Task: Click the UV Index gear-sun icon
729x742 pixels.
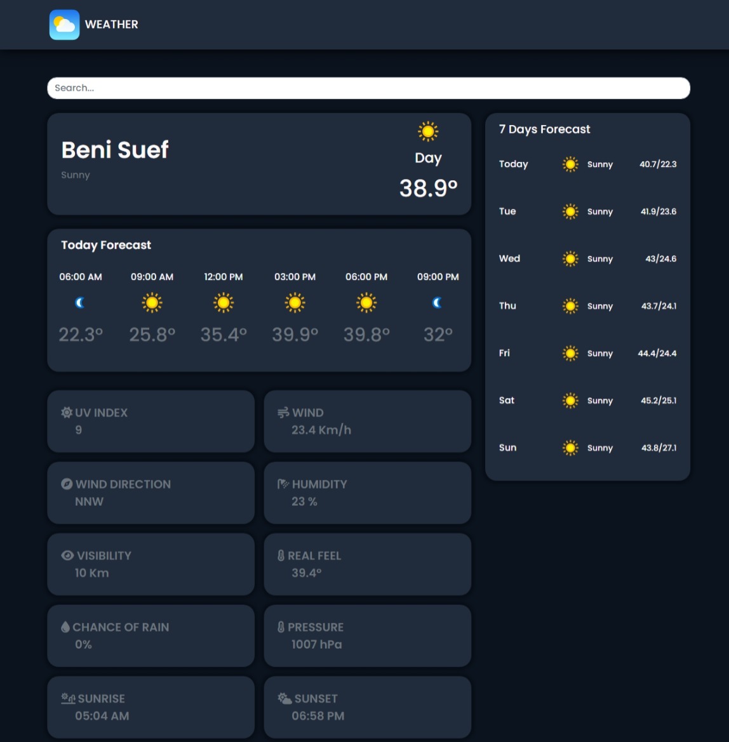Action: coord(67,413)
